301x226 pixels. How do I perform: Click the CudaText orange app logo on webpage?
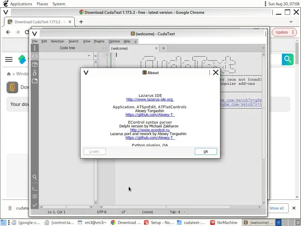[12, 87]
